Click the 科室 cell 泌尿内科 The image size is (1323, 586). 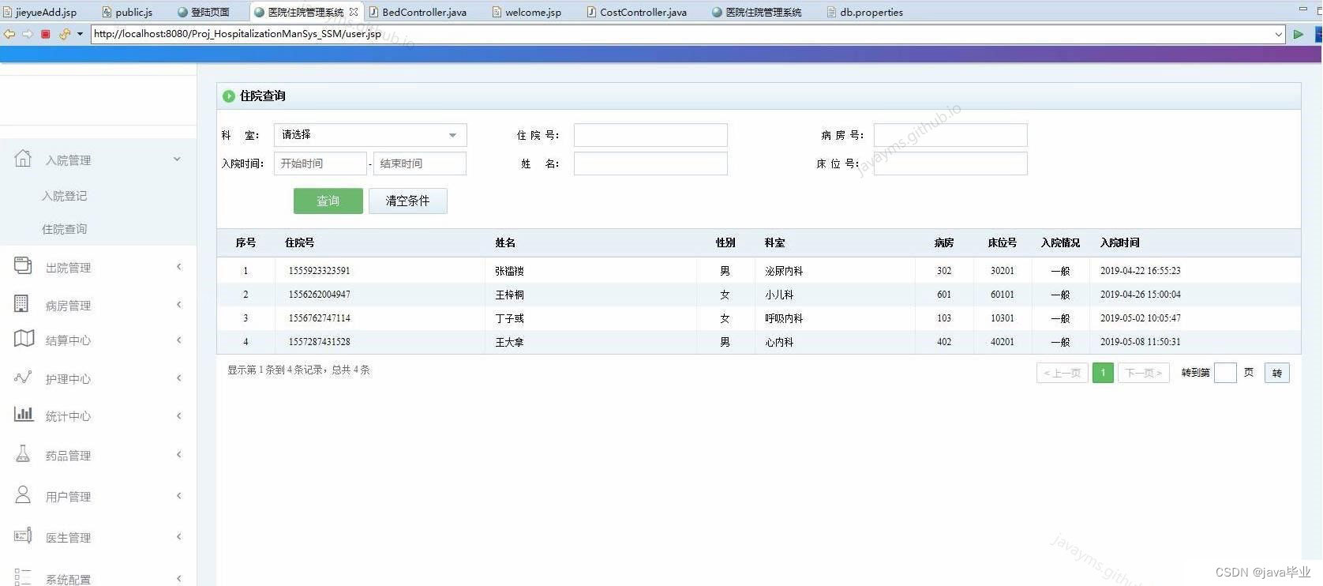coord(784,271)
